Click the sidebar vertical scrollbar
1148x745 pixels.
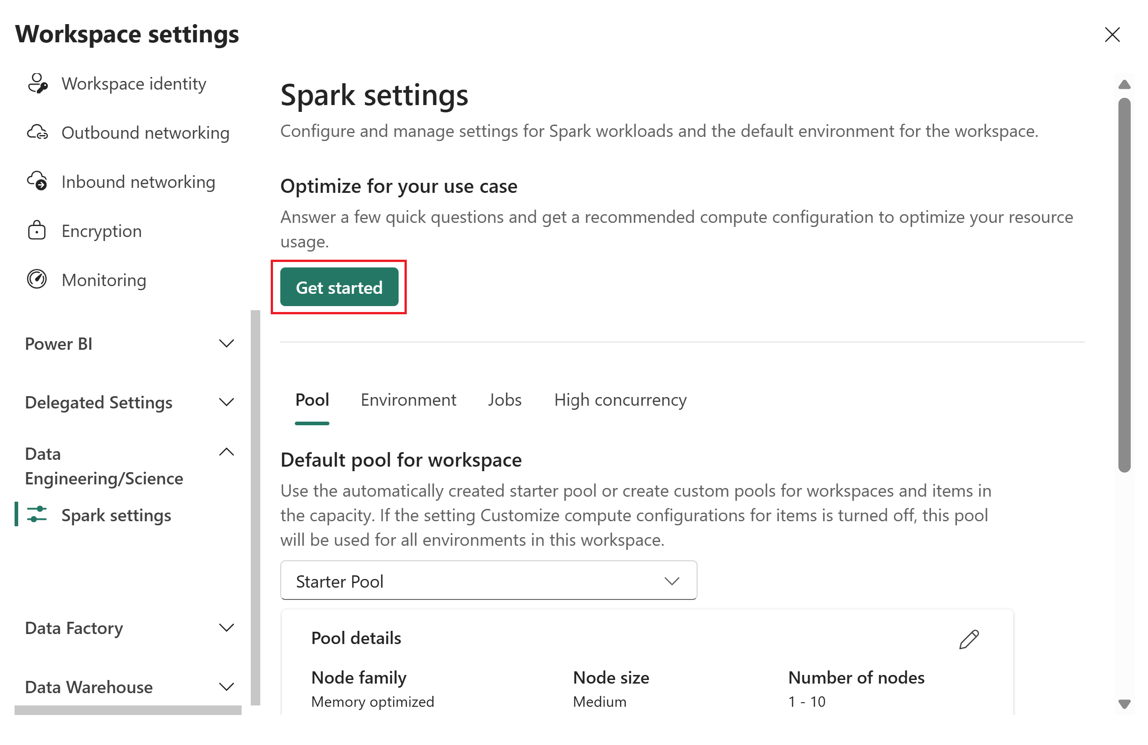click(x=255, y=508)
